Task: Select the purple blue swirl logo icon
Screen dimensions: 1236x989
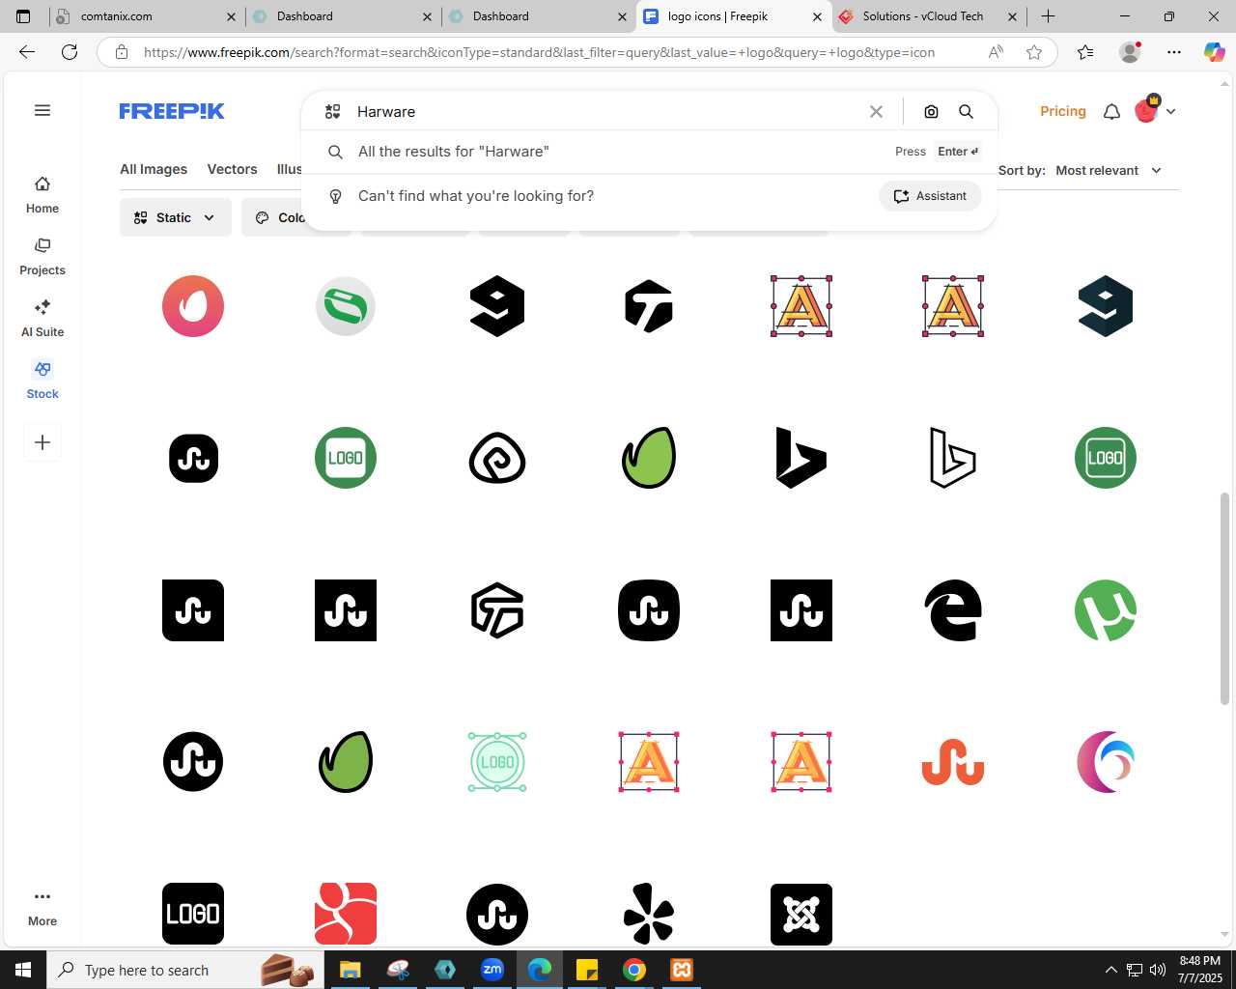Action: [1106, 762]
